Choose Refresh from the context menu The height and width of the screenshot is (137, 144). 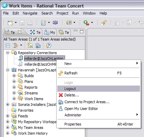(99, 73)
